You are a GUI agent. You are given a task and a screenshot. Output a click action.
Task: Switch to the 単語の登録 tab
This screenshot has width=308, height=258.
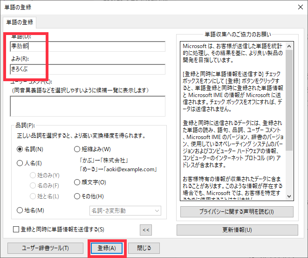coord(20,22)
